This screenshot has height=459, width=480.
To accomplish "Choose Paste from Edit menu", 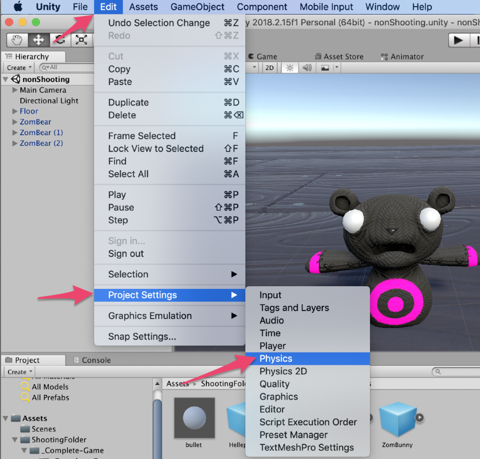I will click(x=170, y=82).
